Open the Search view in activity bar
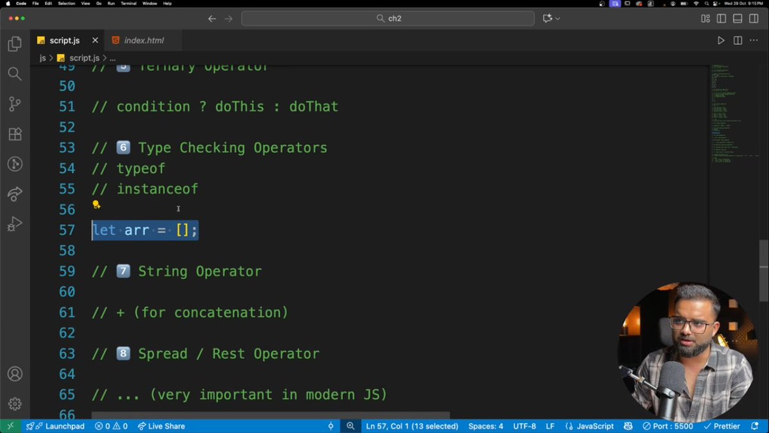The width and height of the screenshot is (769, 433). 15,74
